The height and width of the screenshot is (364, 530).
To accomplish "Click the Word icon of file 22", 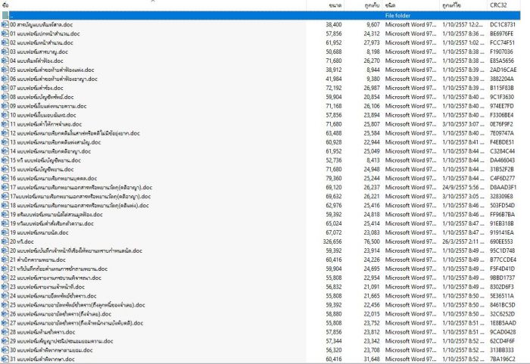I will click(5, 278).
